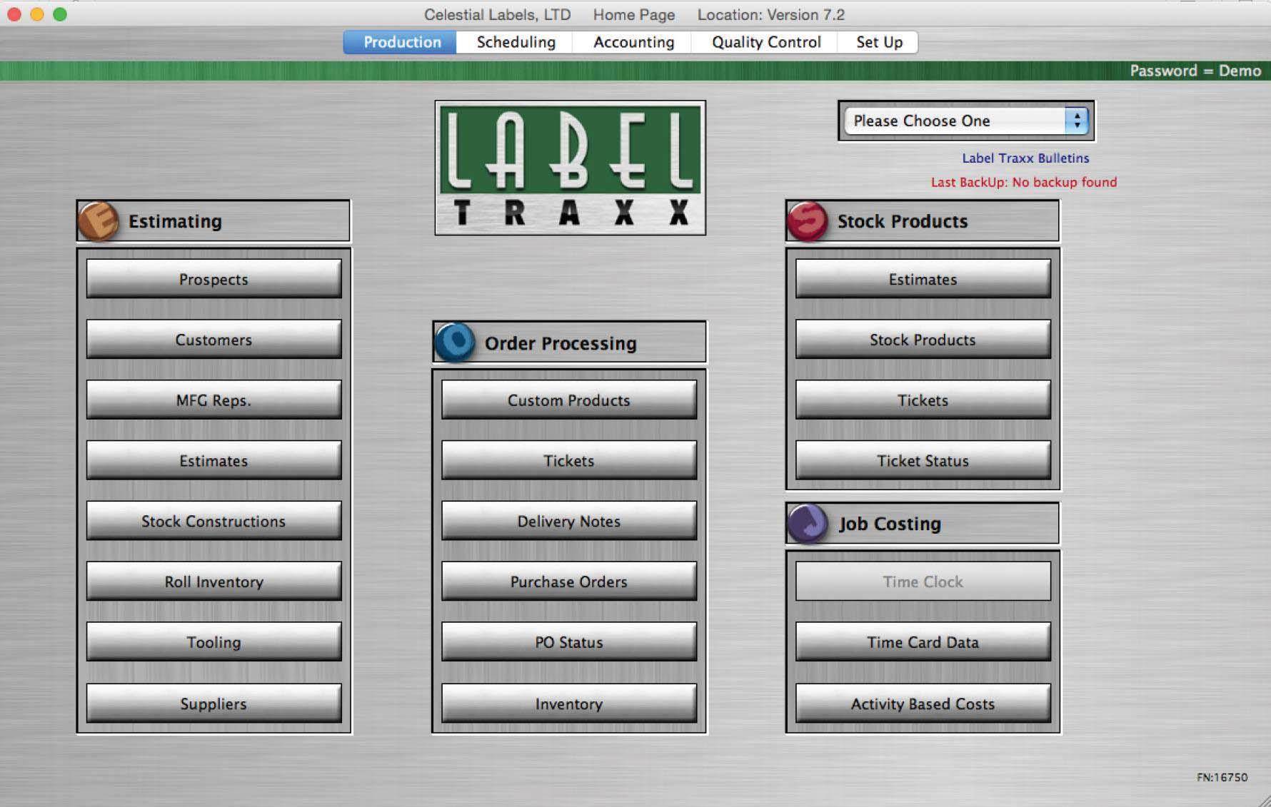Click the Label Traxx logo
This screenshot has width=1271, height=807.
(570, 168)
